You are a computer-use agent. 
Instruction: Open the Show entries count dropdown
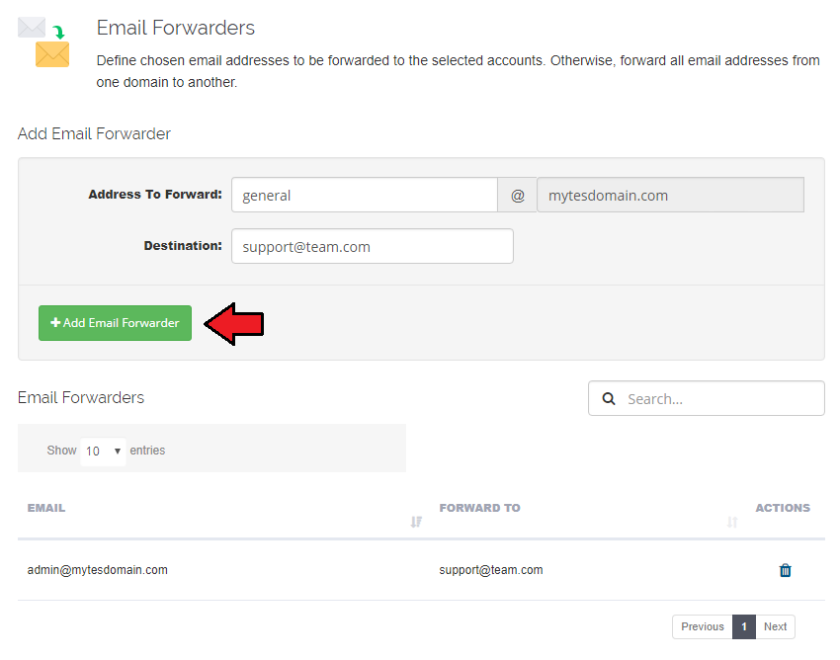103,451
